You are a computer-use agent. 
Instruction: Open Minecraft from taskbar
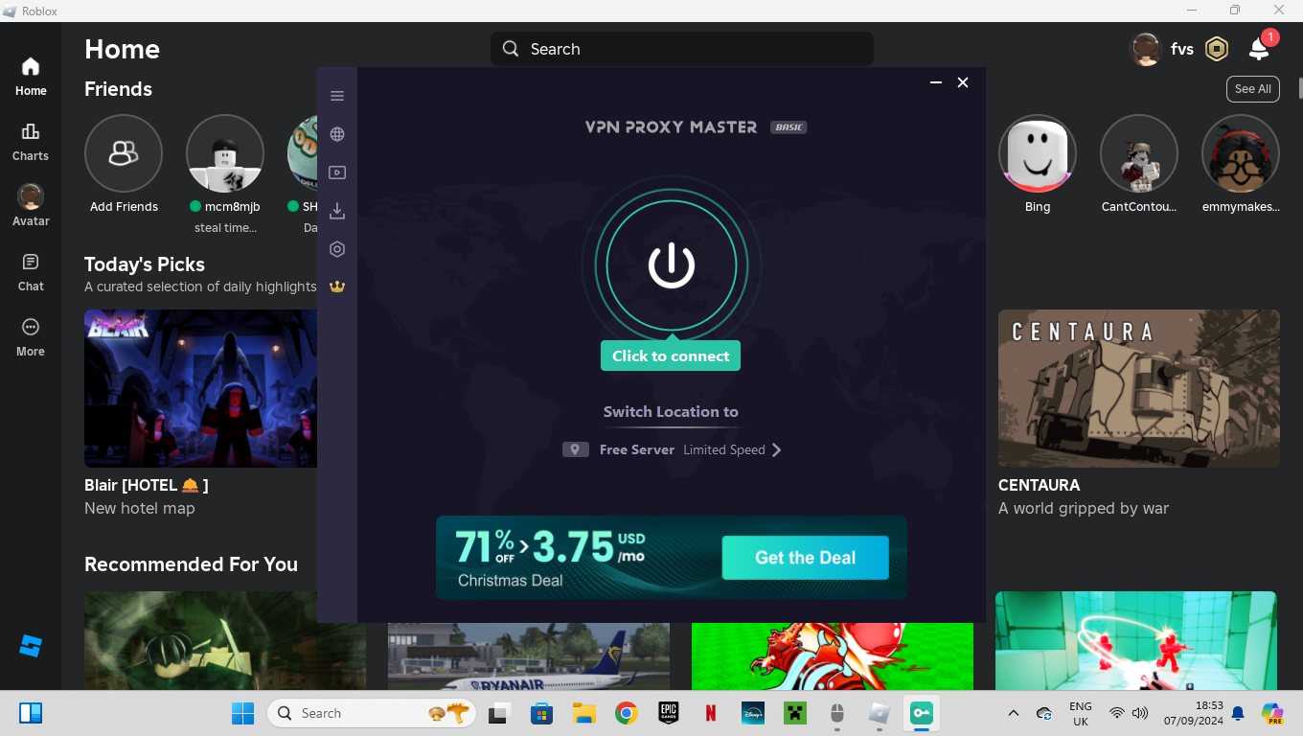(794, 713)
